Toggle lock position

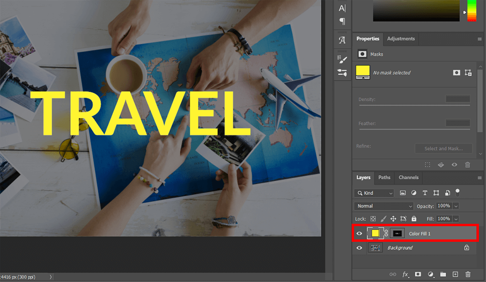coord(393,219)
